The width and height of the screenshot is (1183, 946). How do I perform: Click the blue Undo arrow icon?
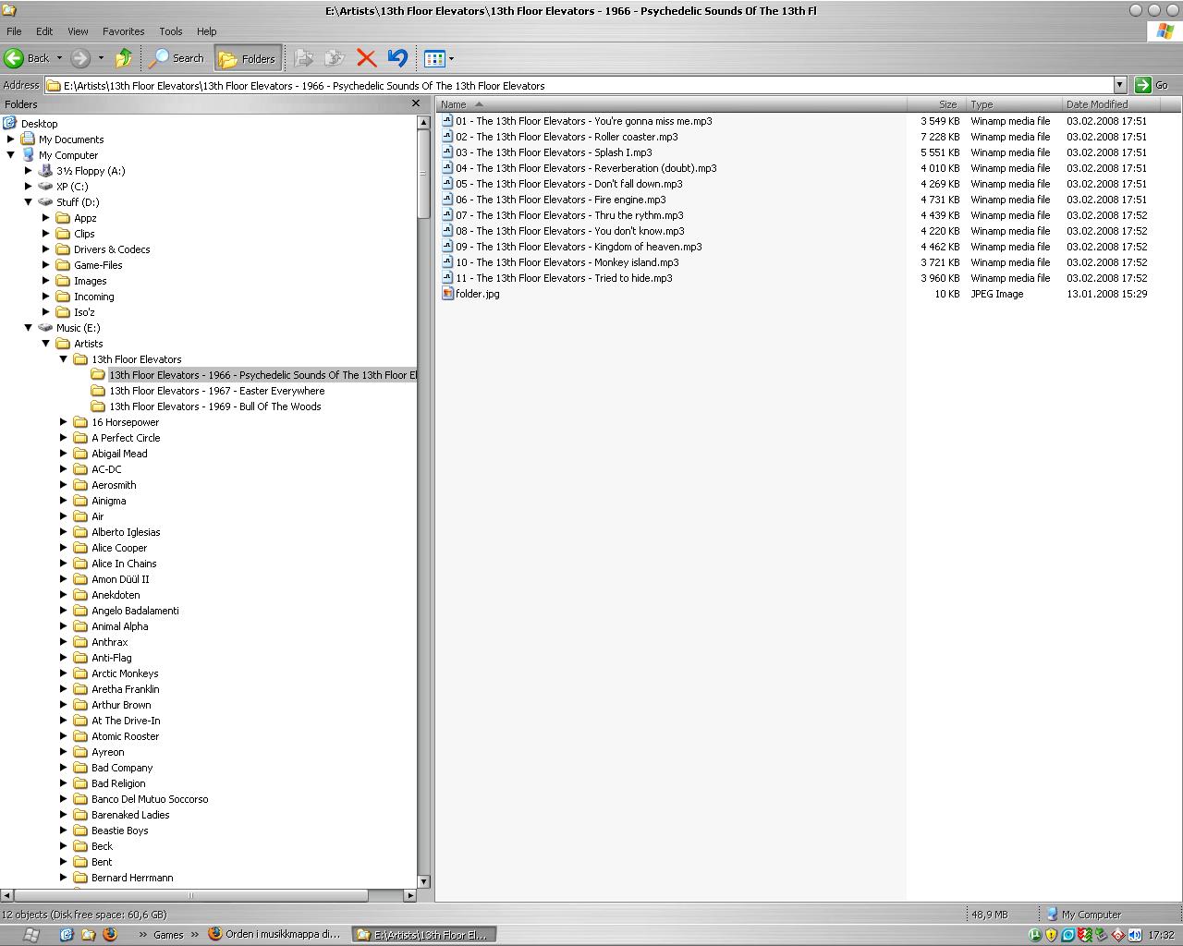pyautogui.click(x=397, y=58)
